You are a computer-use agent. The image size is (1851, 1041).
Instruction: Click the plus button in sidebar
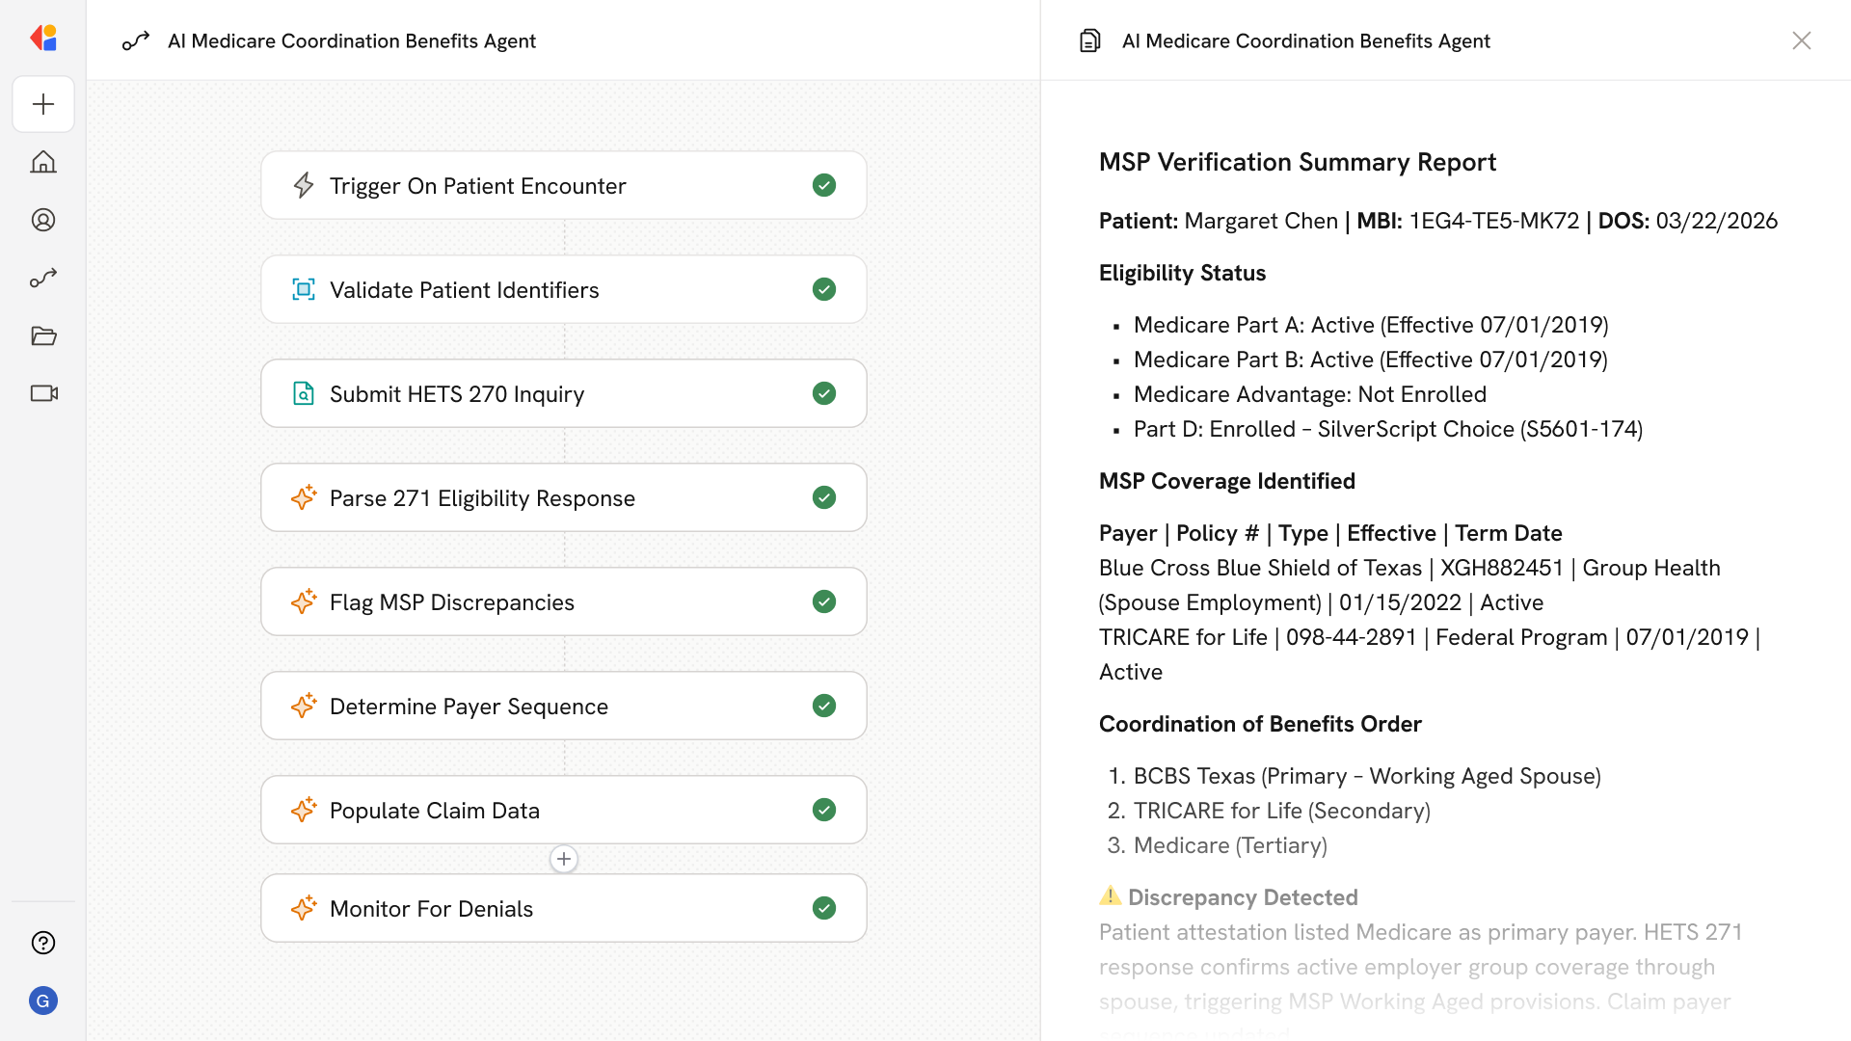pos(43,104)
